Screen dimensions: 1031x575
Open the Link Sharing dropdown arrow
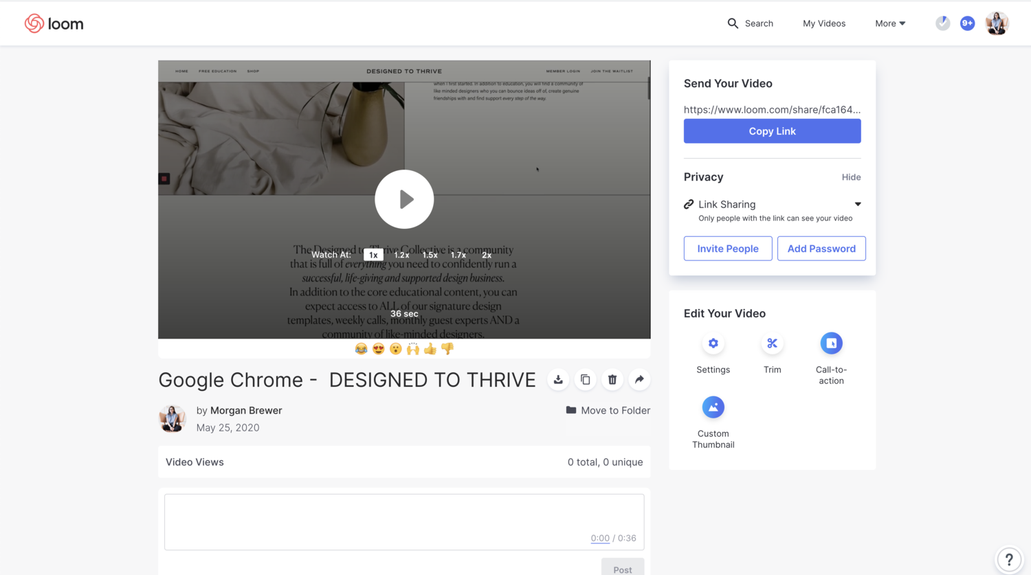click(x=858, y=204)
